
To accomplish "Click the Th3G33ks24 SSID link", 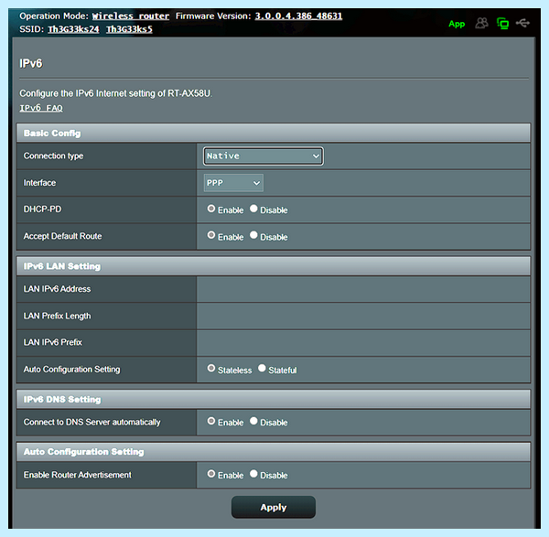I will (x=73, y=29).
